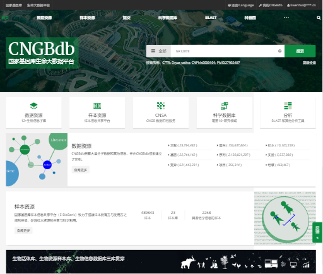Image resolution: width=323 pixels, height=274 pixels.
Task: Open the 语言/Language selector
Action: click(x=241, y=5)
